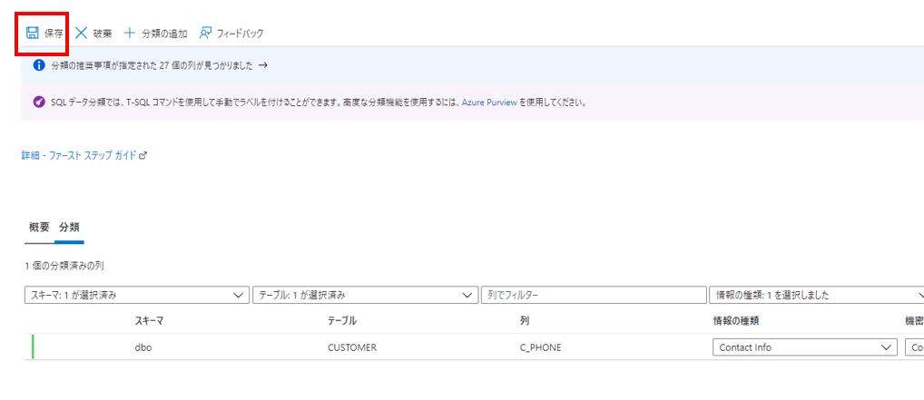The width and height of the screenshot is (924, 400).
Task: Click the purple rocket icon in the SQL banner
Action: (x=38, y=102)
